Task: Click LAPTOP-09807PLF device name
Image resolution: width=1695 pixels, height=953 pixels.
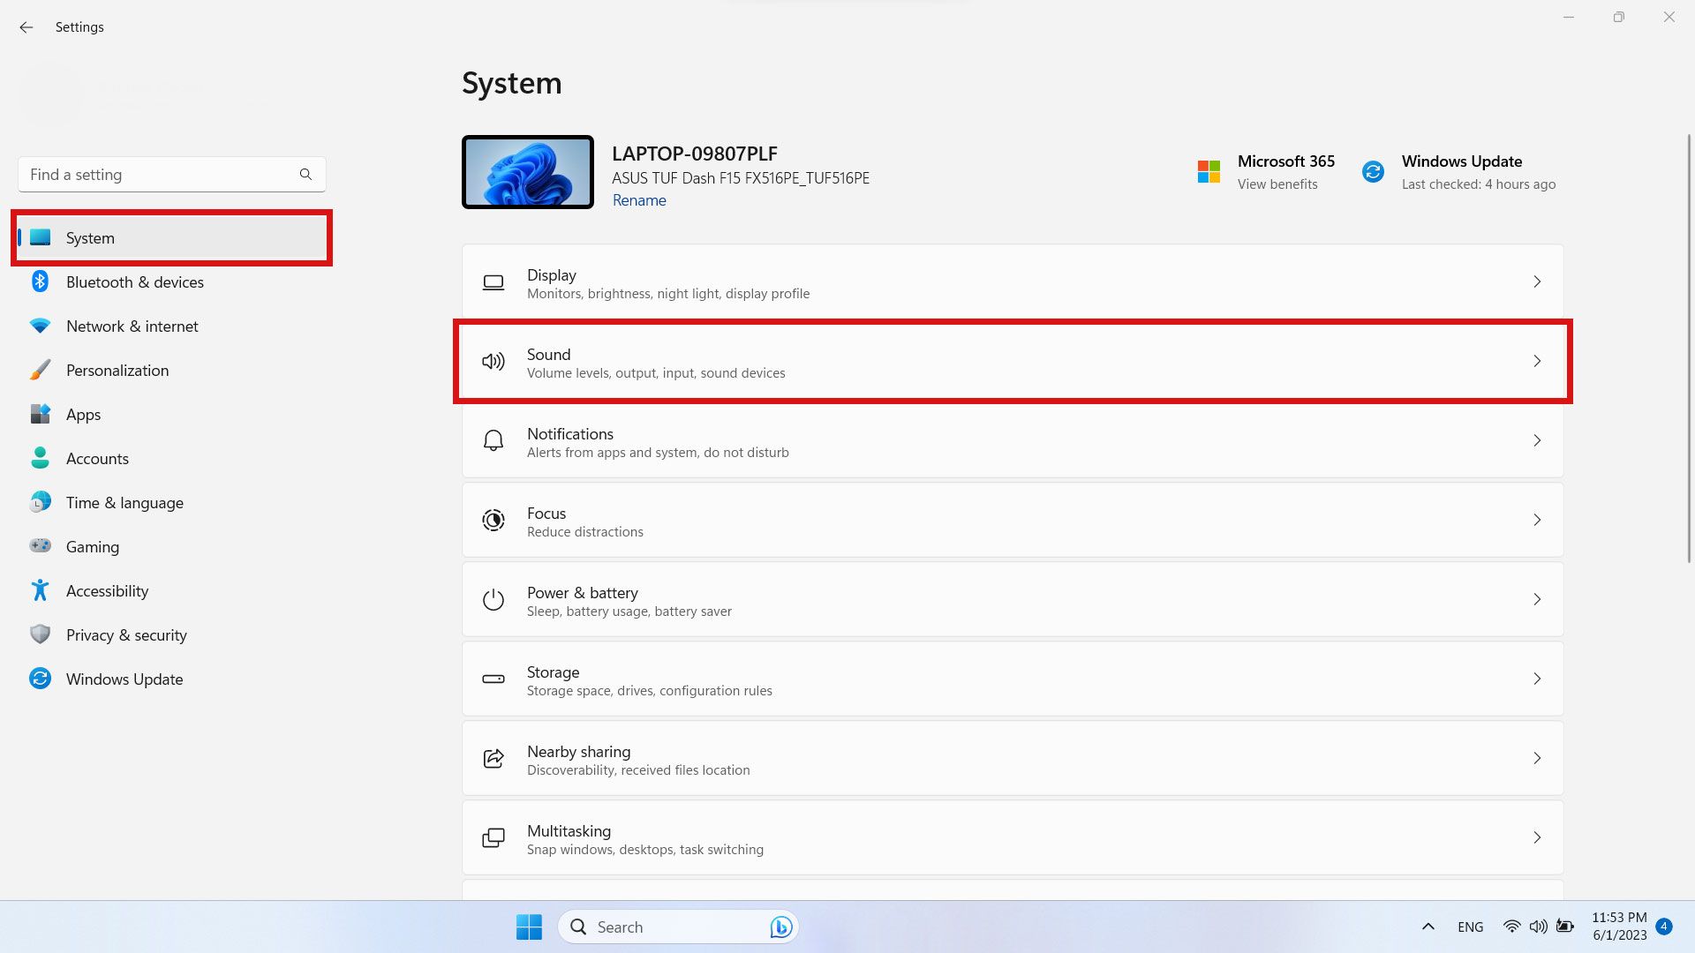Action: pyautogui.click(x=695, y=154)
